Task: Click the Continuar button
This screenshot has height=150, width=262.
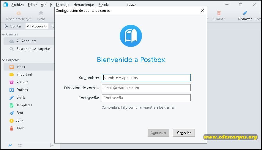Action: click(158, 133)
